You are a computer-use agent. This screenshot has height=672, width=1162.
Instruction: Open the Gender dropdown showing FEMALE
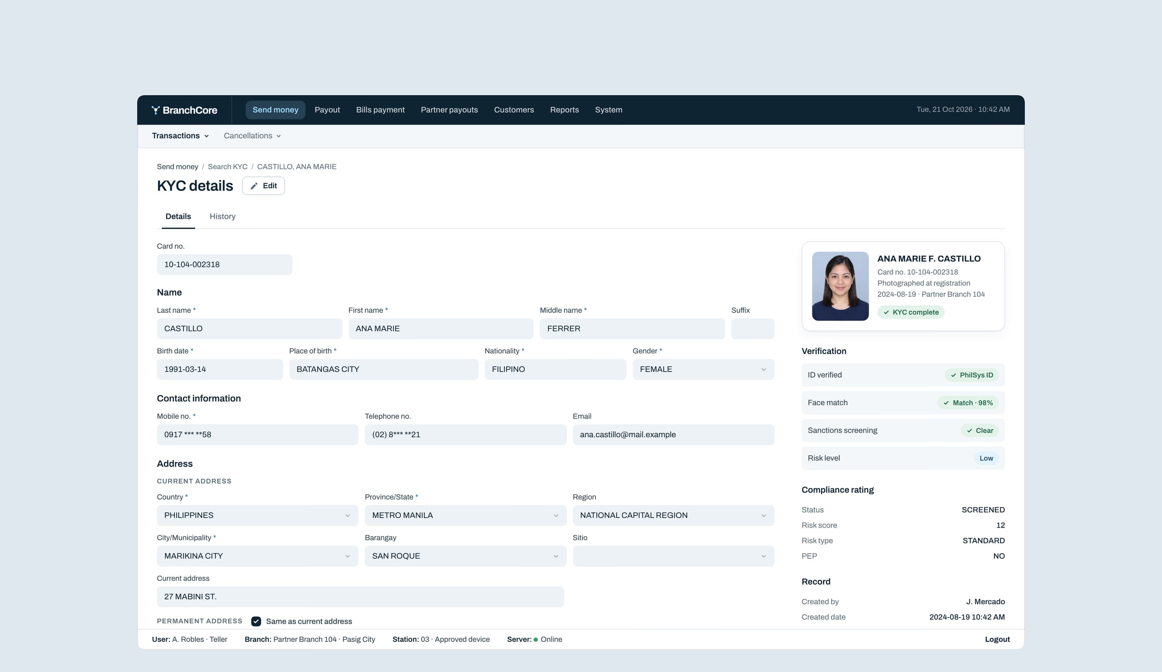703,369
